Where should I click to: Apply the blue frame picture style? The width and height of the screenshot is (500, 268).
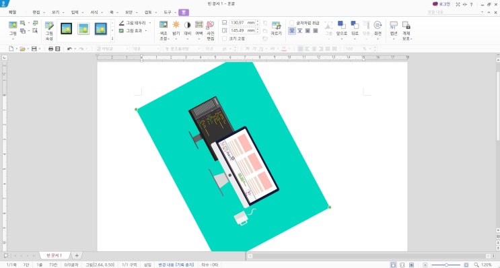pyautogui.click(x=101, y=29)
